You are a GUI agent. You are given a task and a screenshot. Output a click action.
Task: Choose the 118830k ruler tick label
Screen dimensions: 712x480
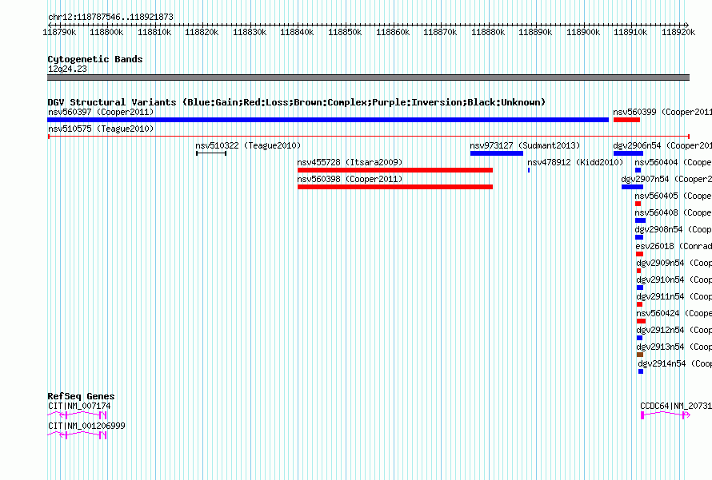coord(250,32)
